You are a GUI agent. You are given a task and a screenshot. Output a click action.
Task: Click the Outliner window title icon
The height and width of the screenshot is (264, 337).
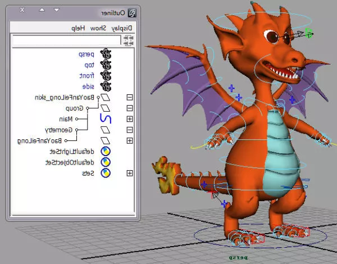point(132,13)
